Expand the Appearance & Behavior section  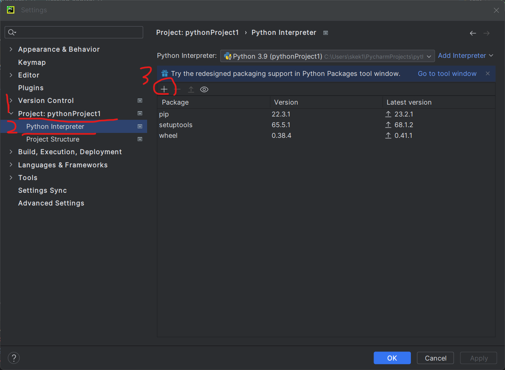click(11, 49)
